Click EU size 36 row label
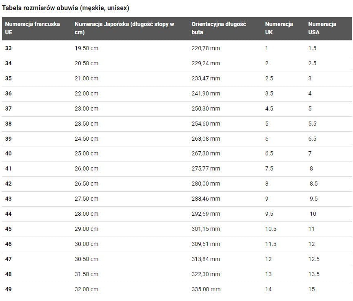The image size is (353, 301). click(x=9, y=93)
